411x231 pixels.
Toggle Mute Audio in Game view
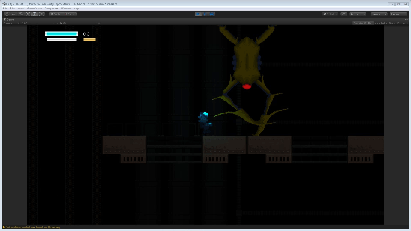[381, 23]
